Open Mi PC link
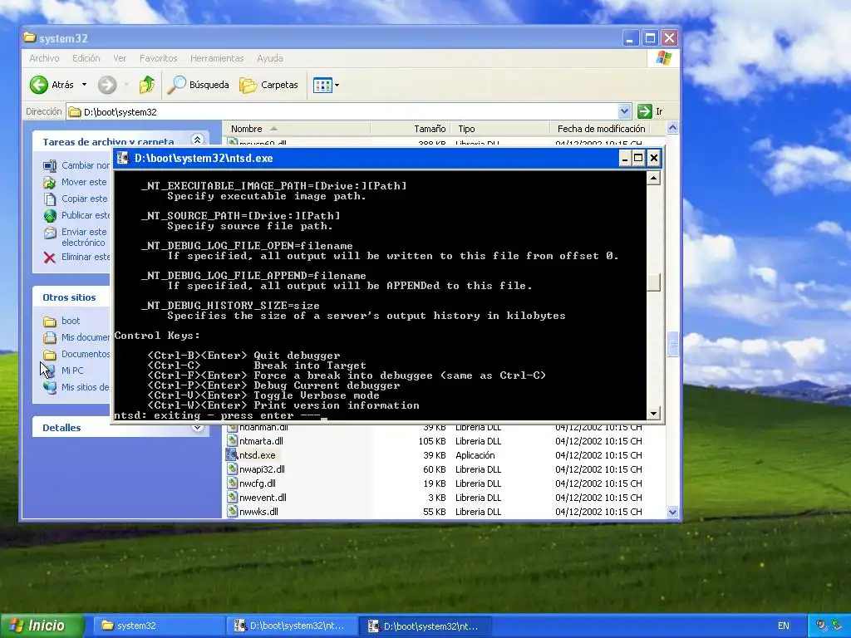 point(72,371)
